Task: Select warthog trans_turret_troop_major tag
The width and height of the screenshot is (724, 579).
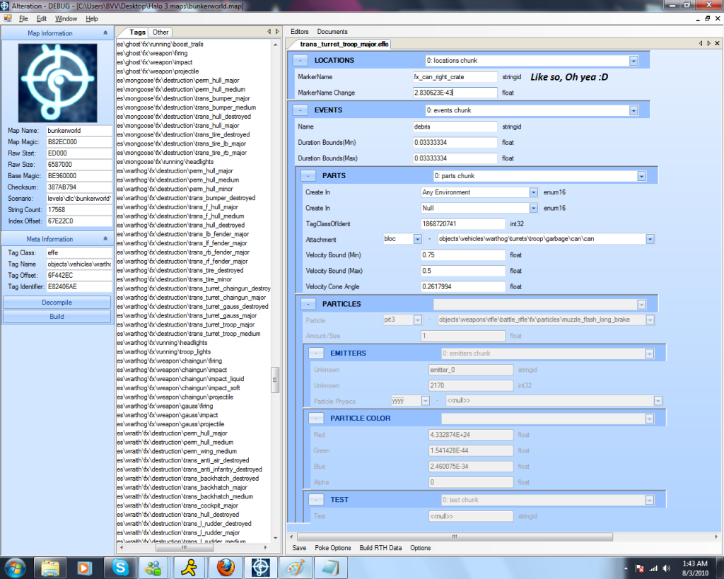Action: click(x=186, y=324)
